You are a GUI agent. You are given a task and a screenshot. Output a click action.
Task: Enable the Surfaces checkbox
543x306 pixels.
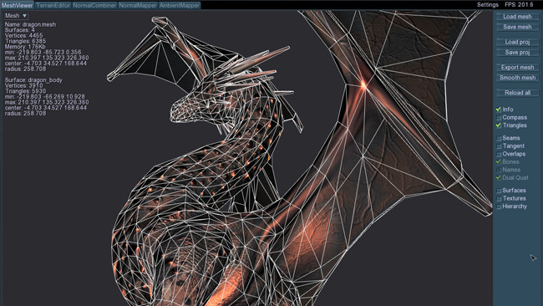coord(499,191)
